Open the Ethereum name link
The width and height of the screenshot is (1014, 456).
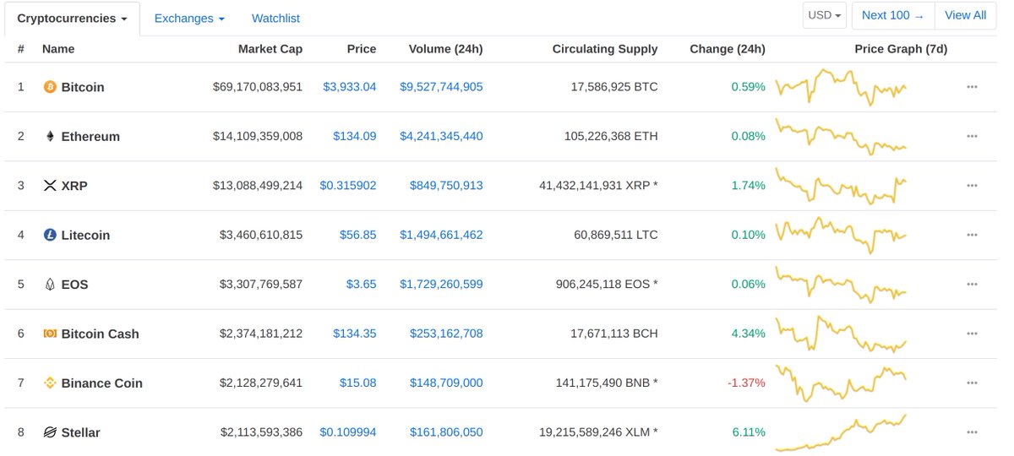click(x=90, y=137)
